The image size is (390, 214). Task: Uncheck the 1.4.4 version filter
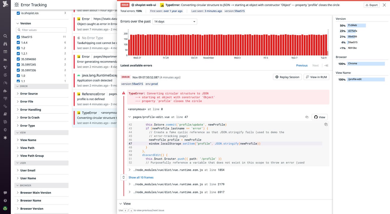[x=18, y=42]
